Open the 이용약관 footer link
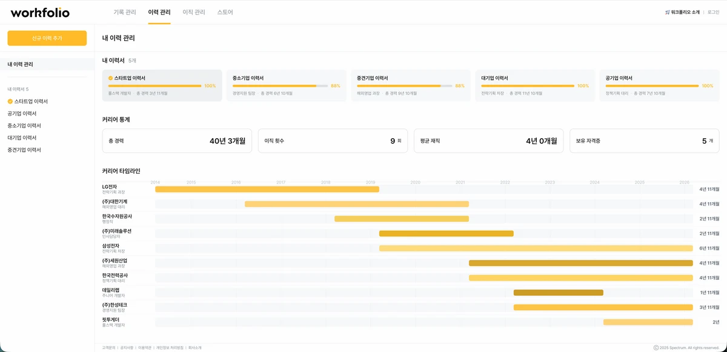727x352 pixels. (x=144, y=348)
